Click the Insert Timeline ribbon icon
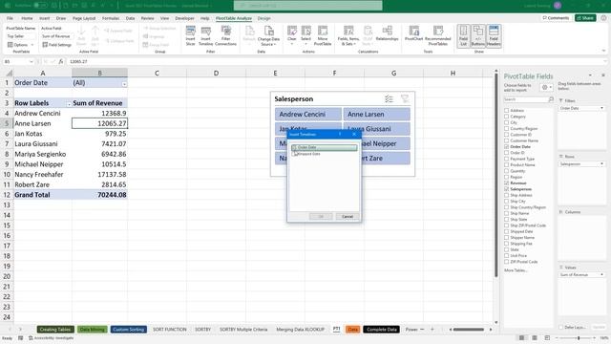 206,35
